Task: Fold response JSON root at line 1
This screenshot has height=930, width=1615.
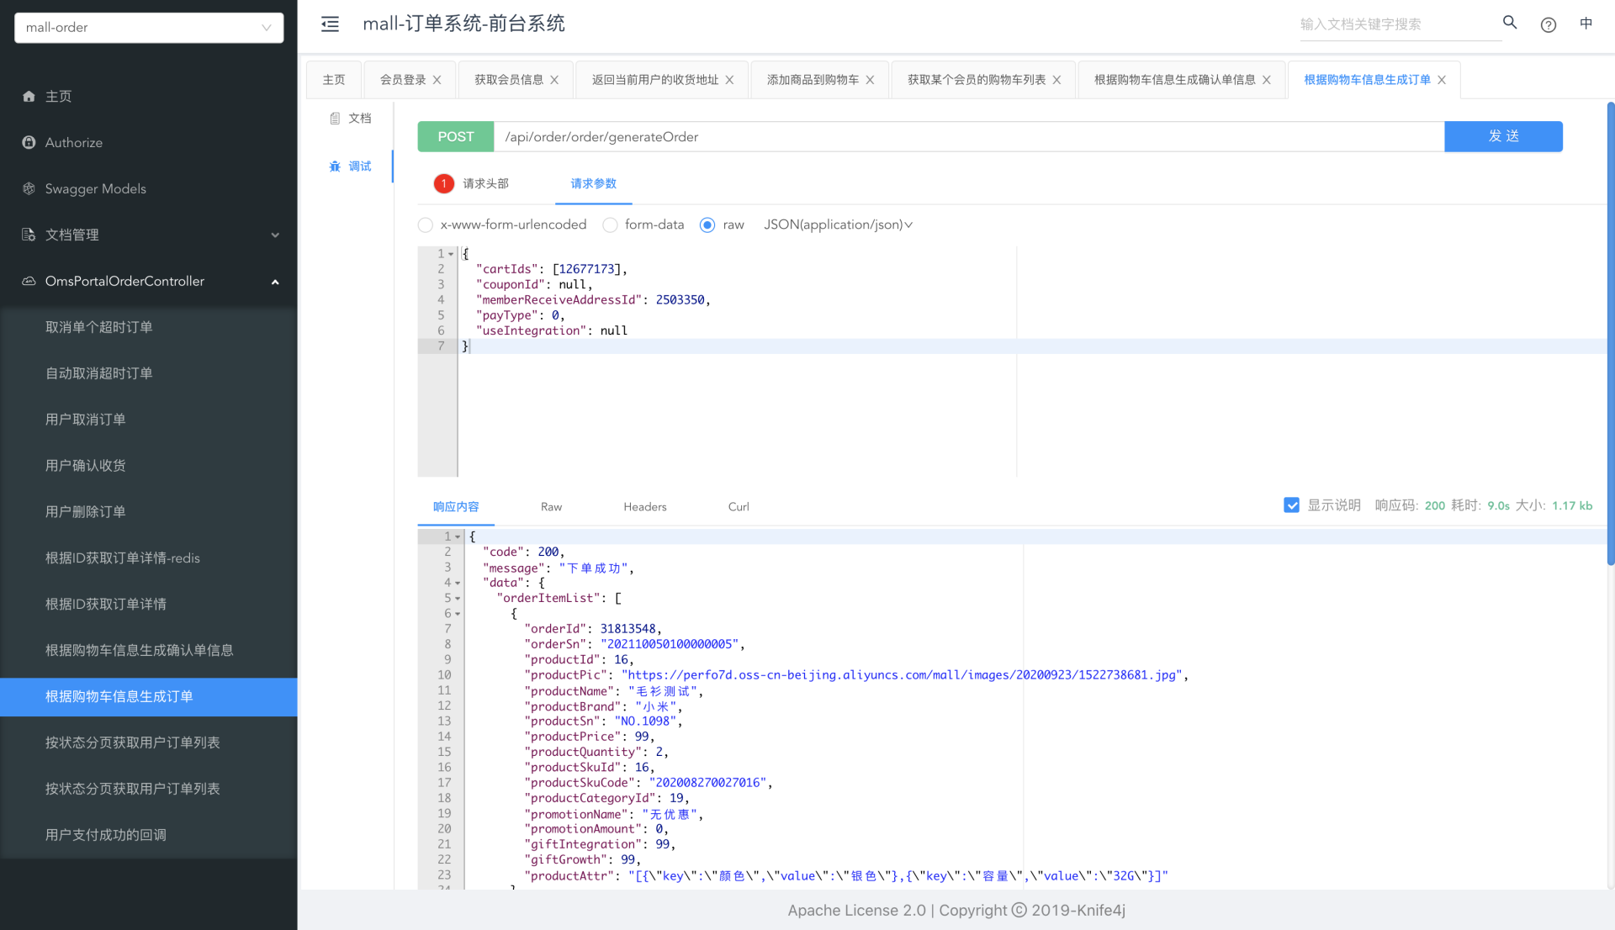Action: (458, 536)
